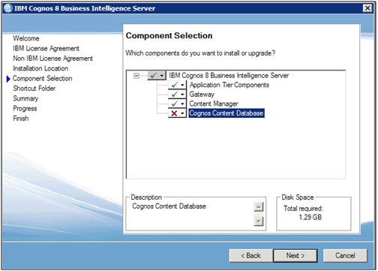Go back with the Back button
The image size is (378, 271).
[x=250, y=255]
